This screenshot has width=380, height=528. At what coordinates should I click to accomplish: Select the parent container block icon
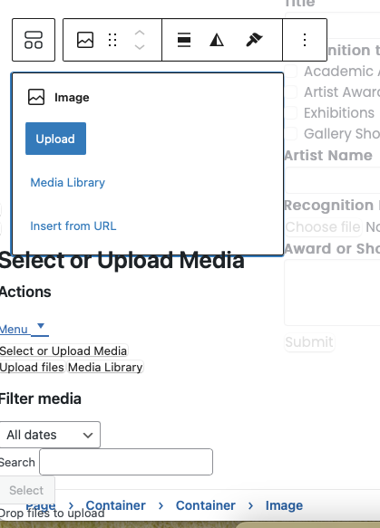34,40
